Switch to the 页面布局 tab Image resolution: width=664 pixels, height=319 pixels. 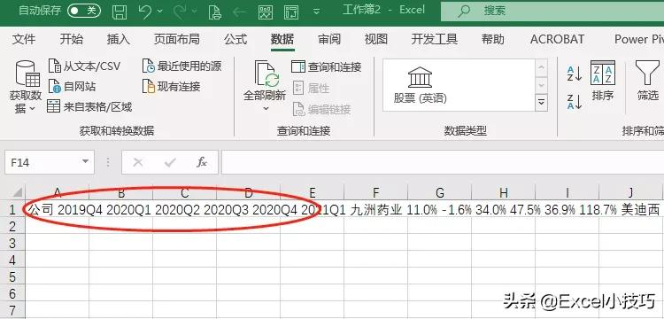176,39
